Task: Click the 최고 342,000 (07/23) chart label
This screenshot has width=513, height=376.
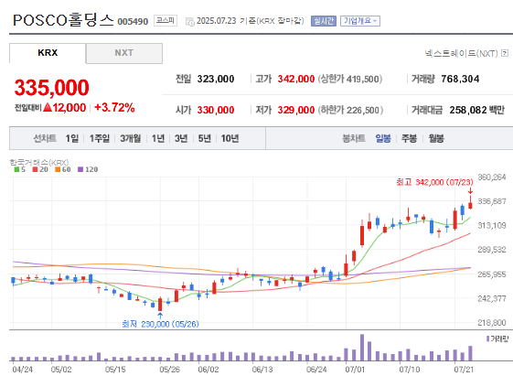Action: click(x=434, y=182)
